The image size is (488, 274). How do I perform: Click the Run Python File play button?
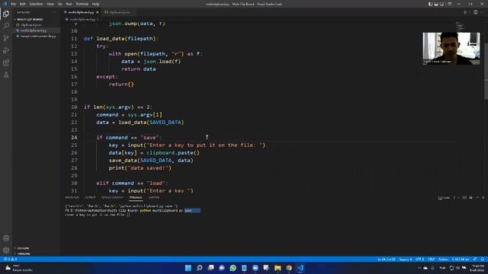465,12
